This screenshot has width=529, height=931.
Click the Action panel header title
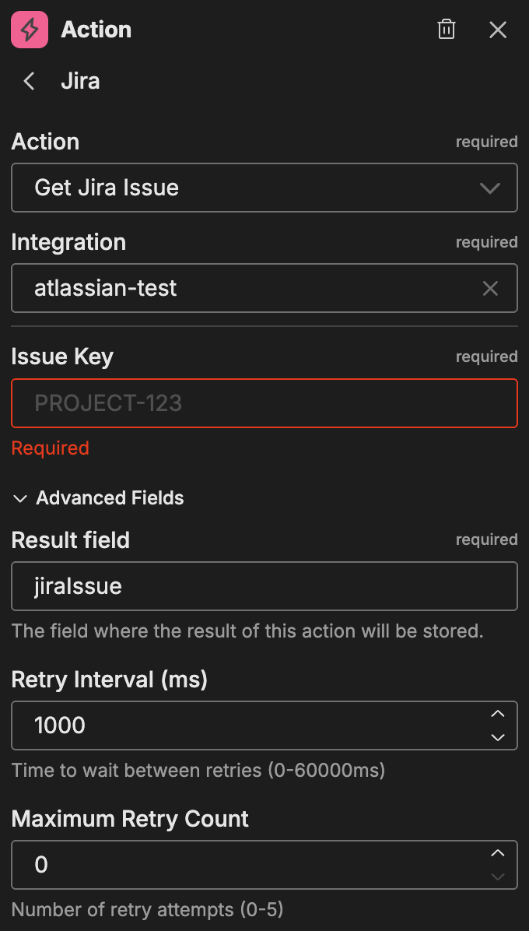96,30
